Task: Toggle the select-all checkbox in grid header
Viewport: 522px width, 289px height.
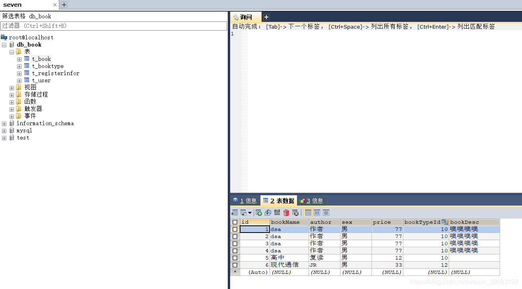Action: point(235,222)
